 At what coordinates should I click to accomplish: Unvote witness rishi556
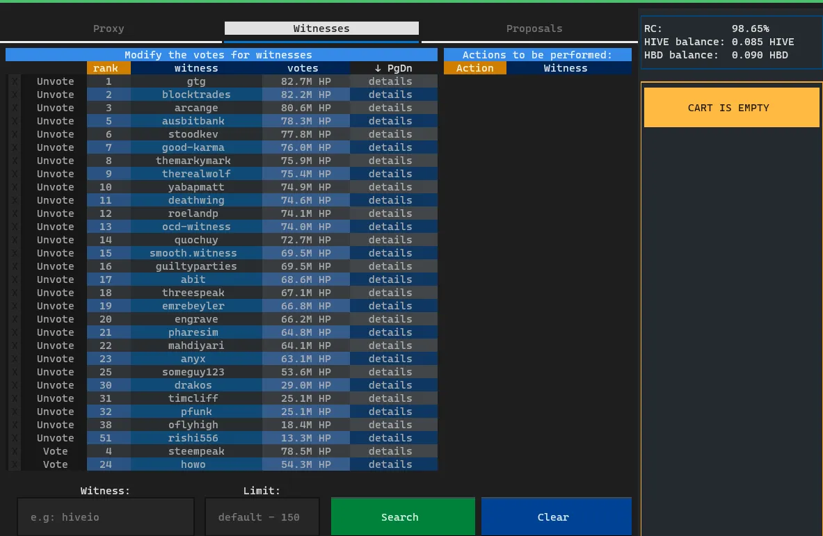click(55, 438)
